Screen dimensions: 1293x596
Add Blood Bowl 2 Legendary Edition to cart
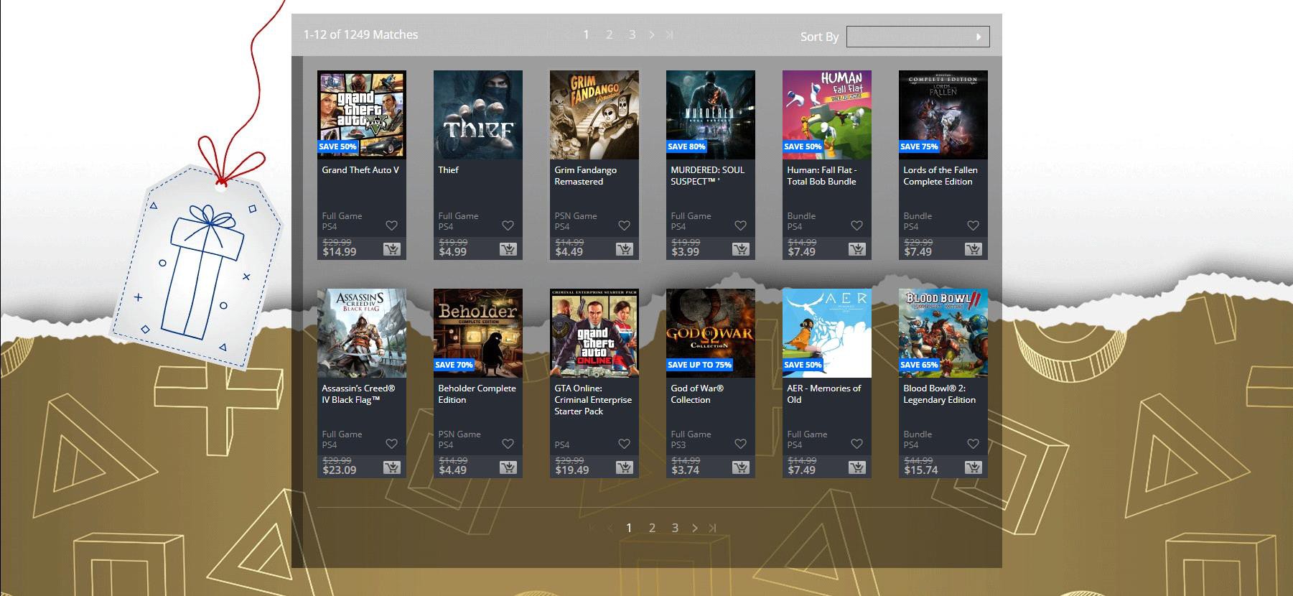pos(974,467)
